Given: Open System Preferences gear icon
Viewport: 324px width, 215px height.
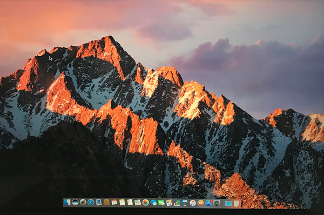Looking at the screenshot, I should [217, 203].
